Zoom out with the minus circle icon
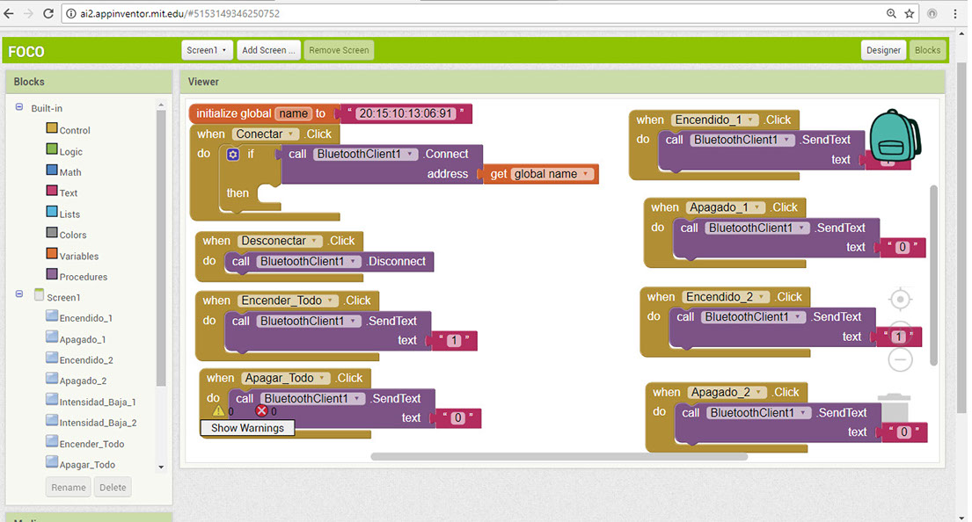This screenshot has height=522, width=972. point(900,359)
